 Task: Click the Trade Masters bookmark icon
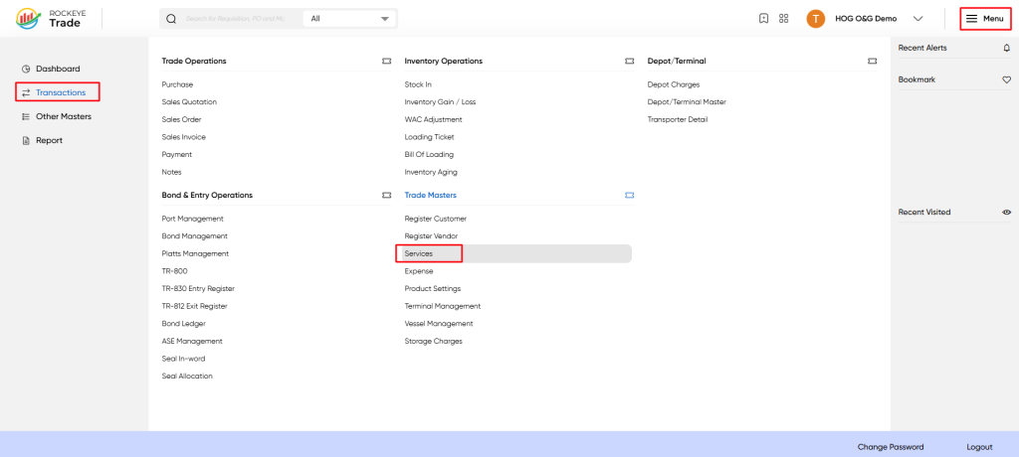[x=629, y=195]
